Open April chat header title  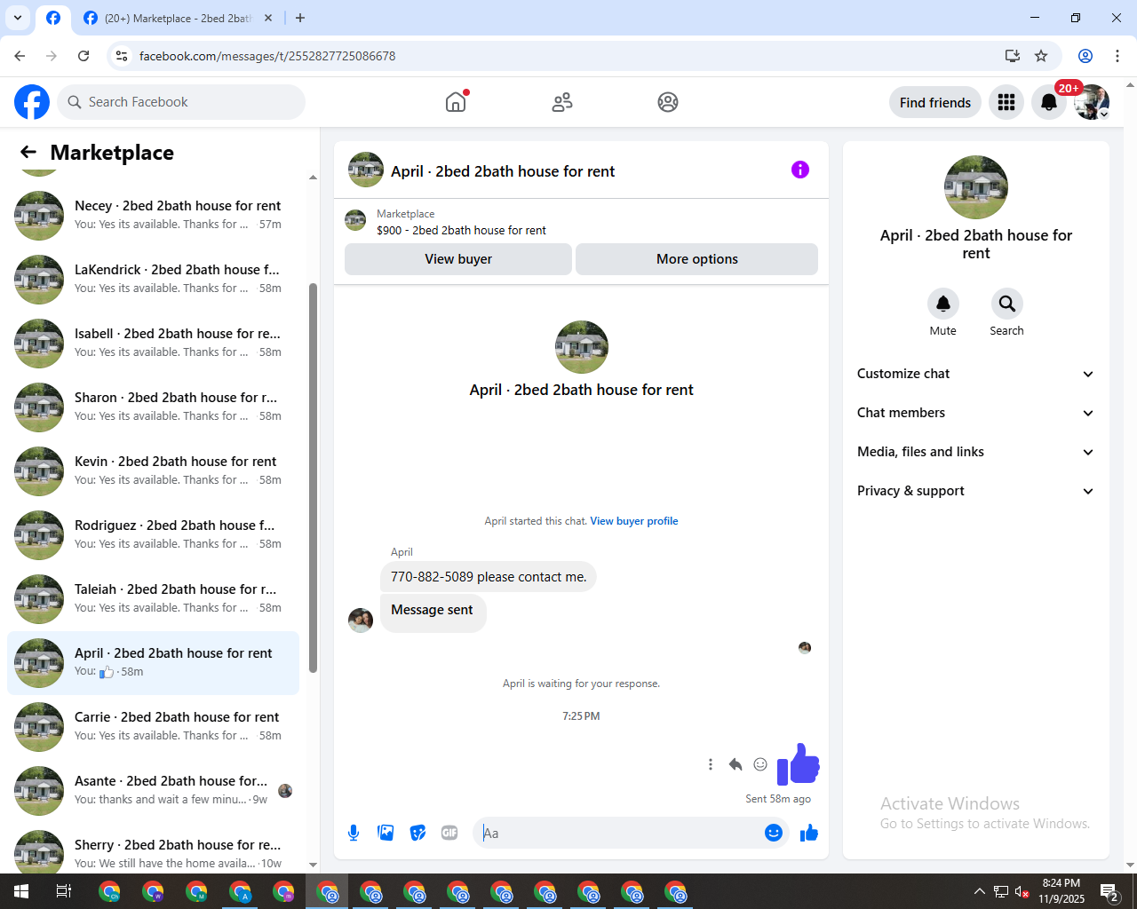(503, 171)
